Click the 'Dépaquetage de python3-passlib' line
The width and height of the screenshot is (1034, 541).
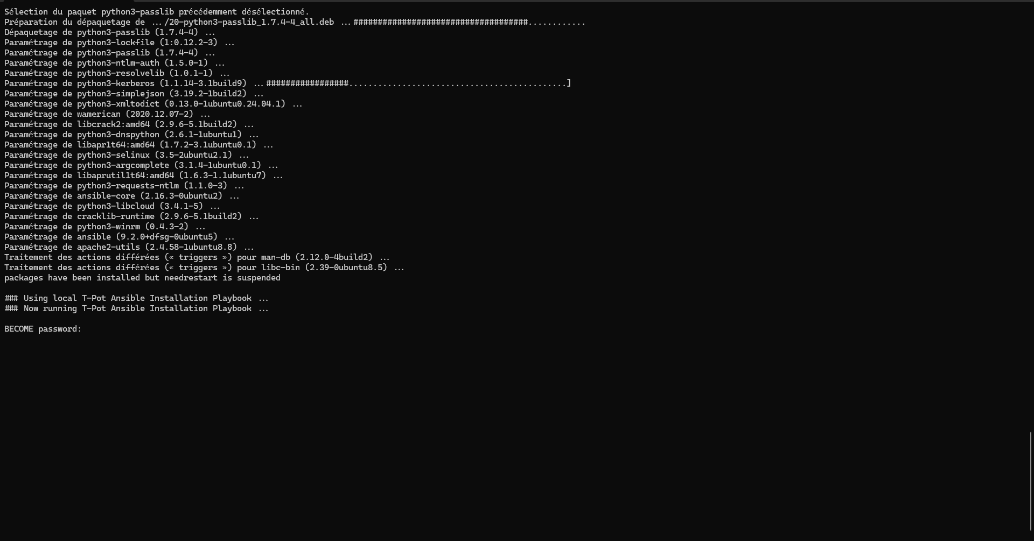click(109, 32)
